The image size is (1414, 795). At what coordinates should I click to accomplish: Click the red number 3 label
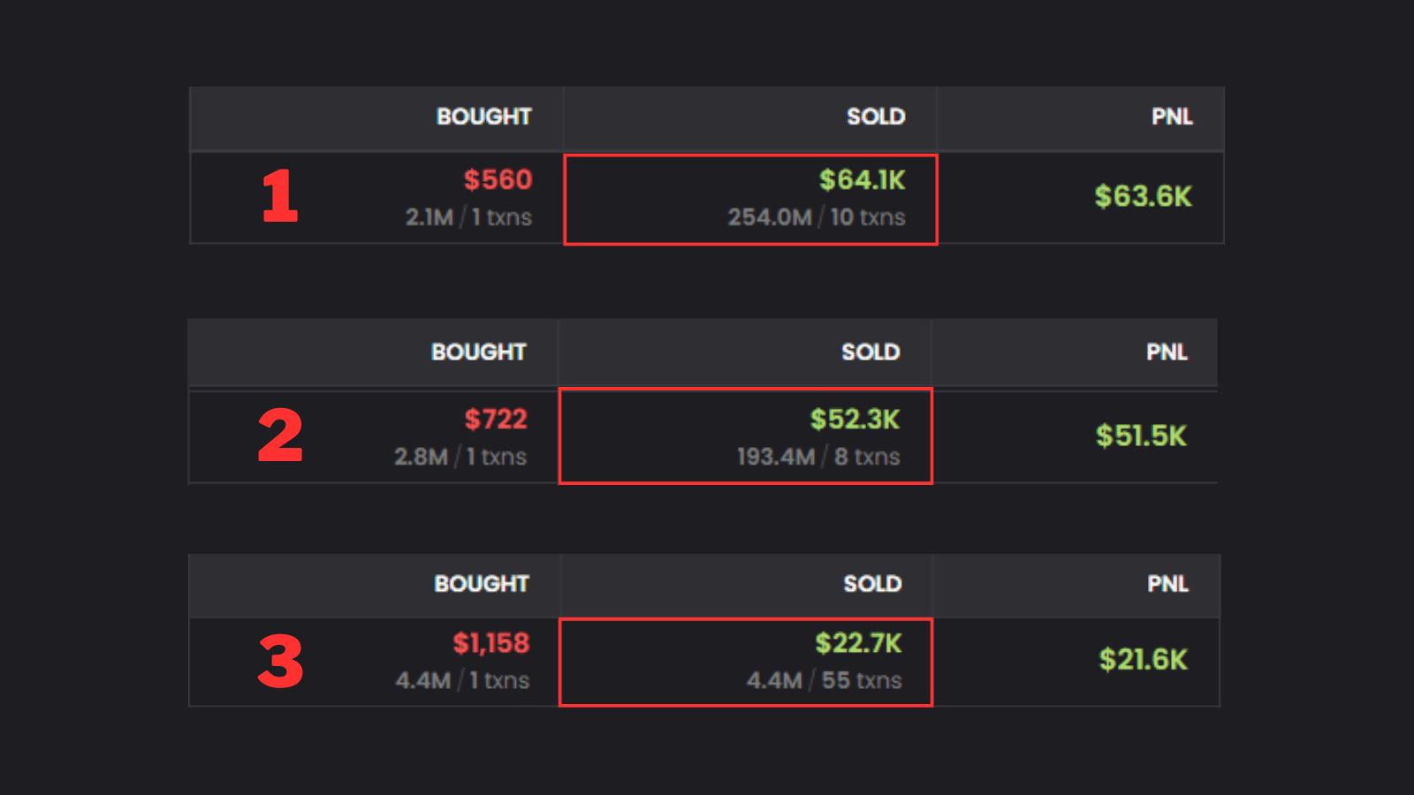pos(280,662)
